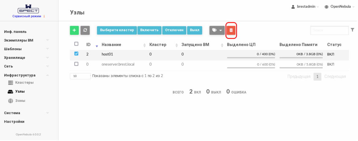The width and height of the screenshot is (358, 141).
Task: Sort by Название column header
Action: pyautogui.click(x=112, y=45)
